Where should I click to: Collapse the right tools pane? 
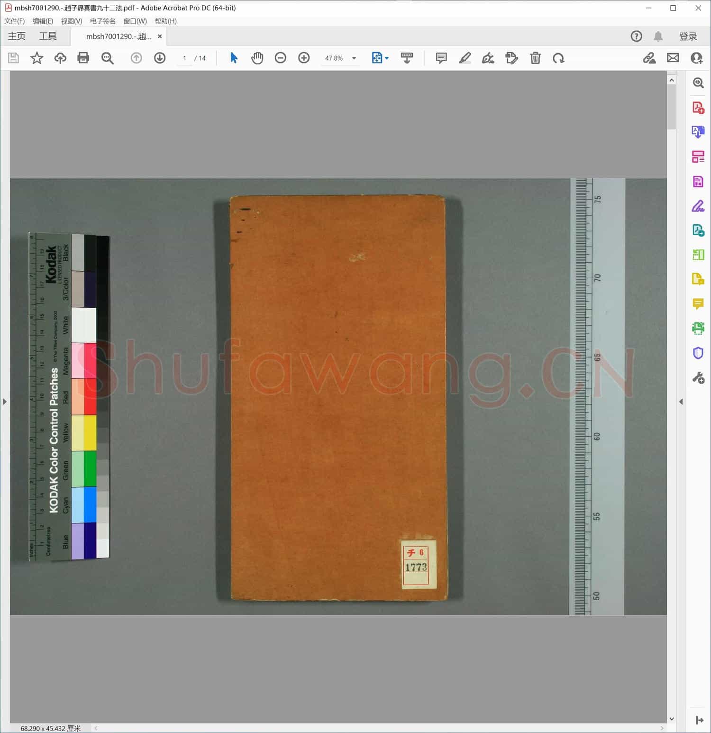pos(681,402)
